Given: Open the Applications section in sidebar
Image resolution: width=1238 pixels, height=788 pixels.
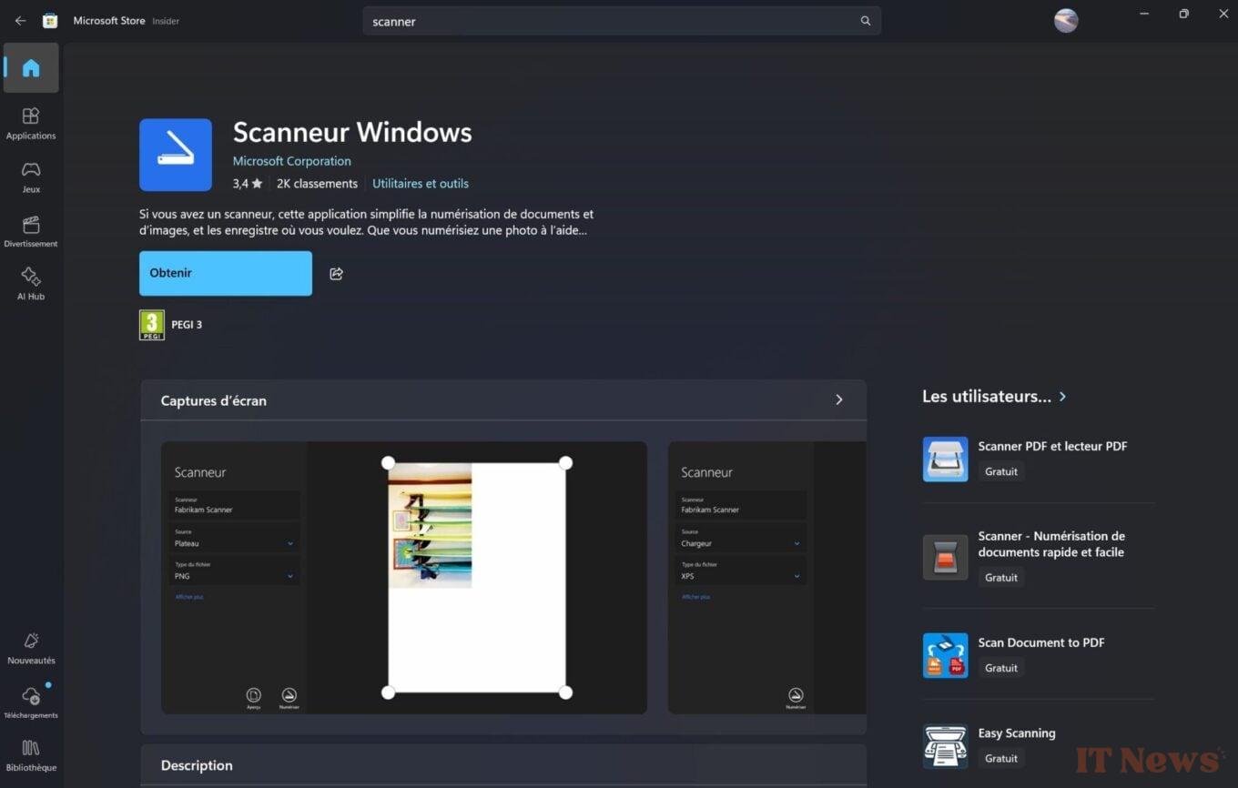Looking at the screenshot, I should click(31, 124).
